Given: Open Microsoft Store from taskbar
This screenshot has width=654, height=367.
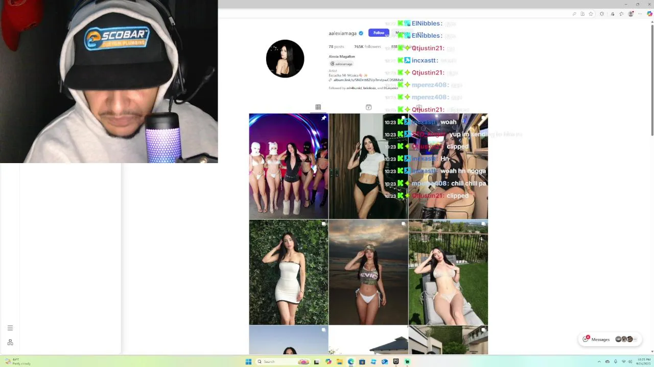Looking at the screenshot, I should (362, 361).
